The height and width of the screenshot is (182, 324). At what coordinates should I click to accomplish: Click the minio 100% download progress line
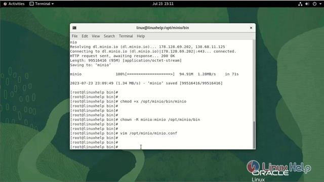tap(154, 74)
